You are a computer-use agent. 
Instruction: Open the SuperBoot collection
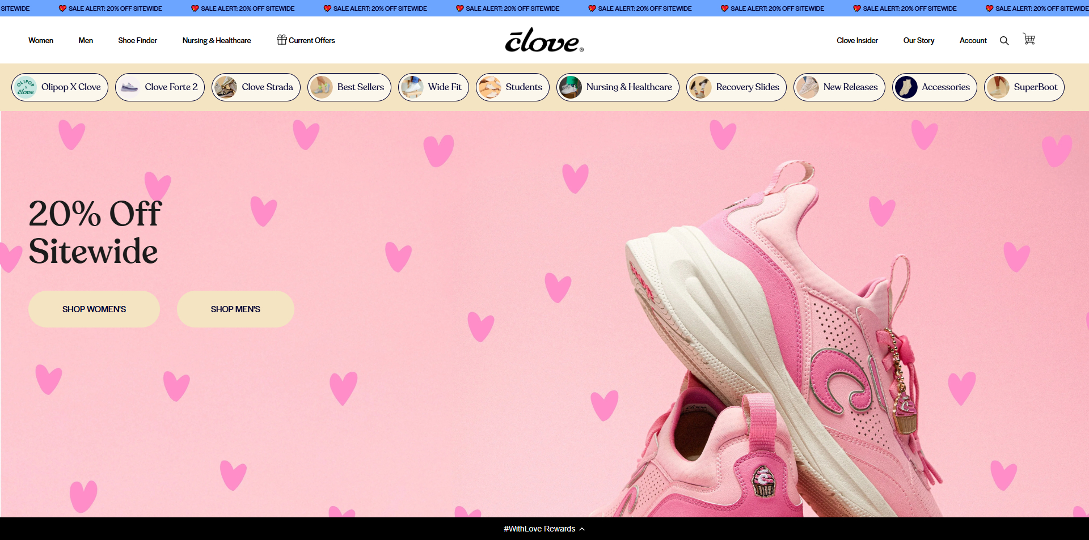click(x=1024, y=87)
